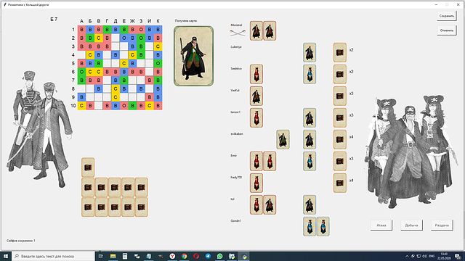Click the Отменить button
This screenshot has width=465, height=261.
pos(447,30)
